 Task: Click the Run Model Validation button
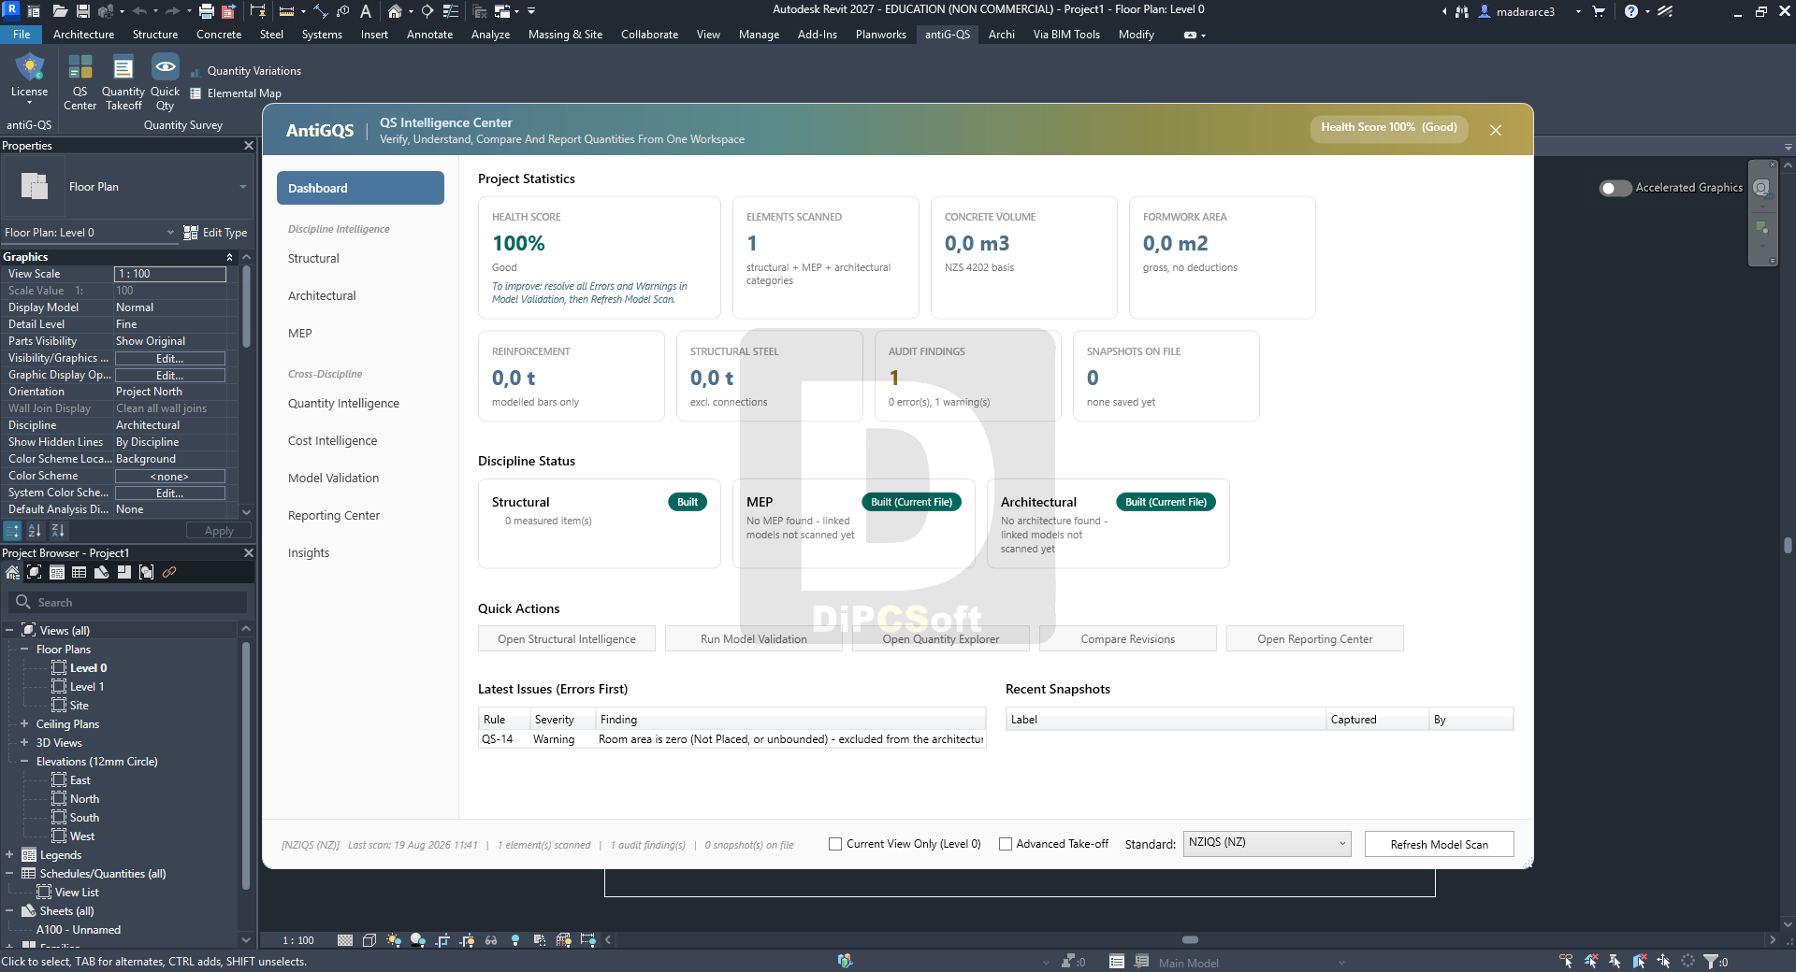tap(754, 639)
